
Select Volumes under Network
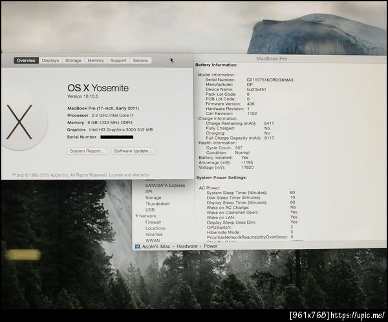(x=154, y=234)
